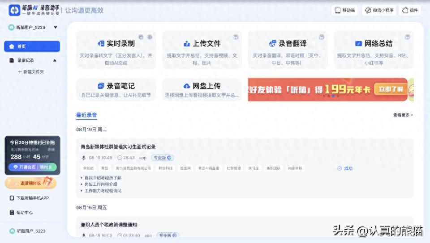
Task: Click the 实习生 tag
Action: click(254, 168)
